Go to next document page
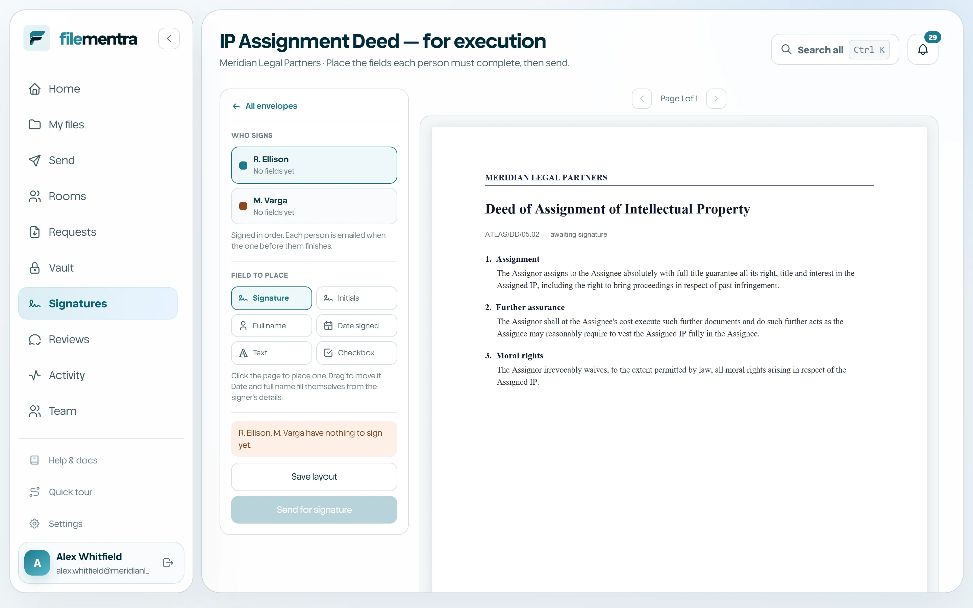This screenshot has width=973, height=608. 716,99
